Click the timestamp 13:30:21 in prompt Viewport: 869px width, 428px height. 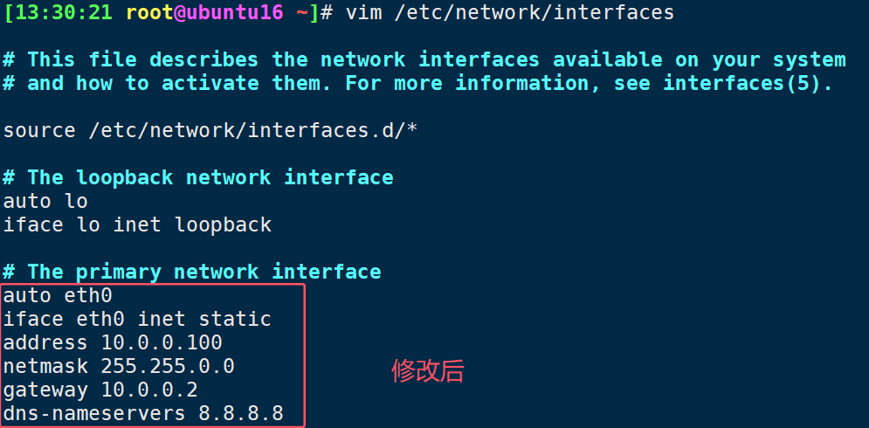coord(64,12)
